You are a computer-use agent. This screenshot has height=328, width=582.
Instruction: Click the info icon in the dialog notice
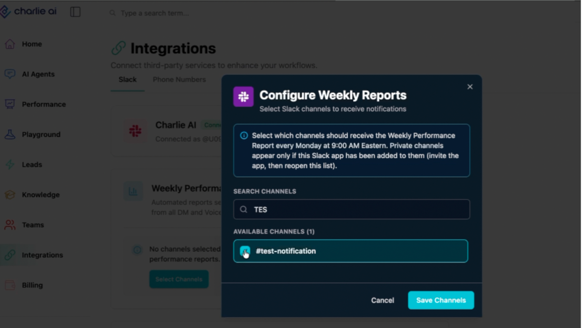(x=244, y=135)
